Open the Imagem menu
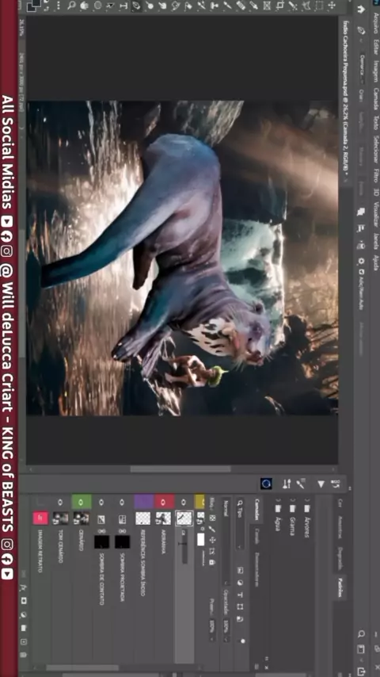Image resolution: width=380 pixels, height=677 pixels. [375, 71]
